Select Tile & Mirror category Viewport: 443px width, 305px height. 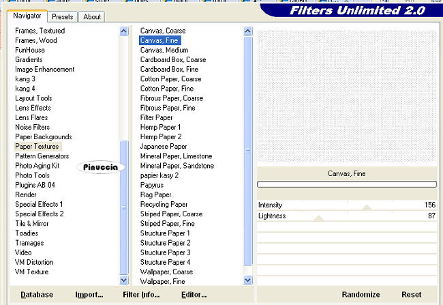(32, 224)
